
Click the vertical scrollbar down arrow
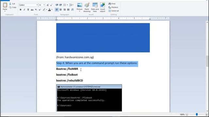click(207, 111)
